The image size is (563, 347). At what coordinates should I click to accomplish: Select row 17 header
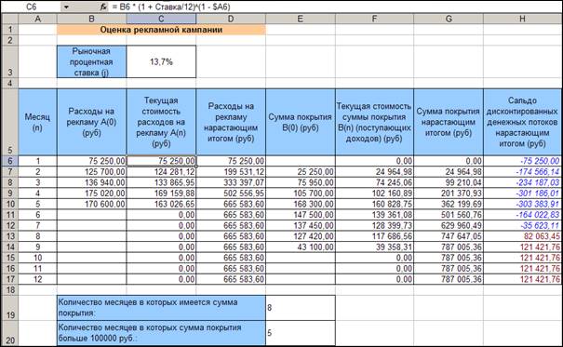9,279
